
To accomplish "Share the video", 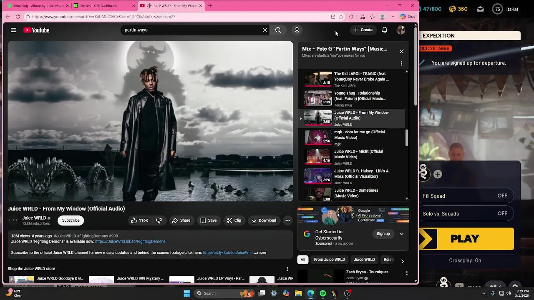I will (181, 220).
